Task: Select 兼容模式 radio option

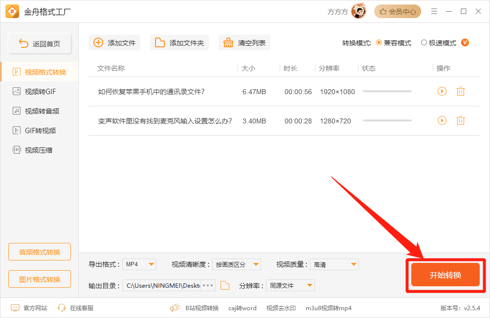Action: (x=394, y=43)
